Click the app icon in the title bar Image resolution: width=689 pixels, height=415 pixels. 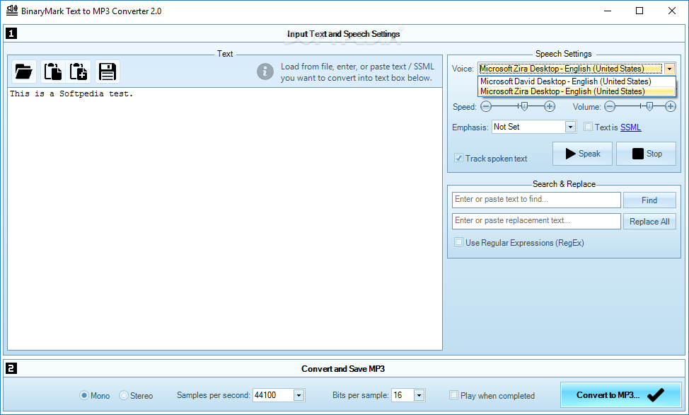12,11
